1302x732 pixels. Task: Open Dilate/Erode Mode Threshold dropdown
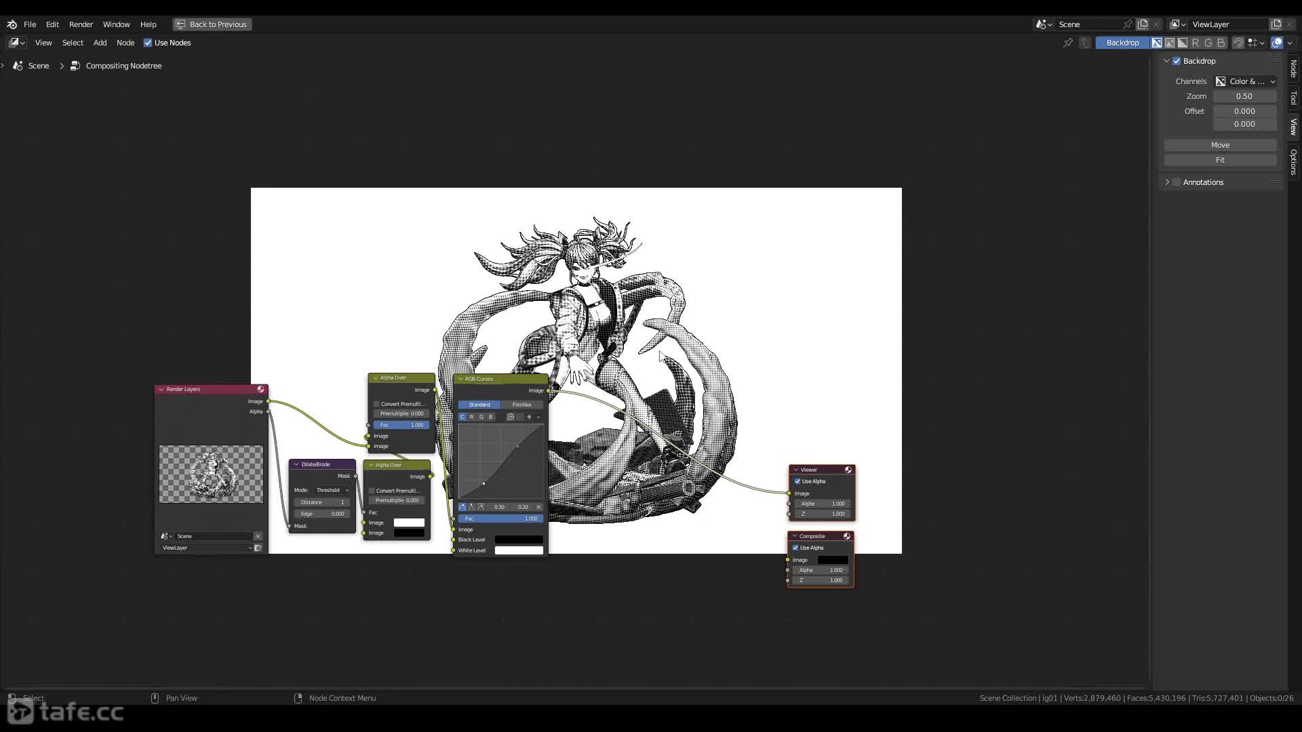[332, 490]
